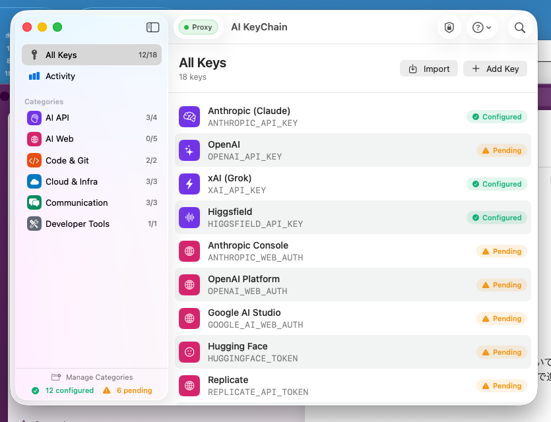Open the Communication category
The height and width of the screenshot is (422, 551).
coord(77,202)
